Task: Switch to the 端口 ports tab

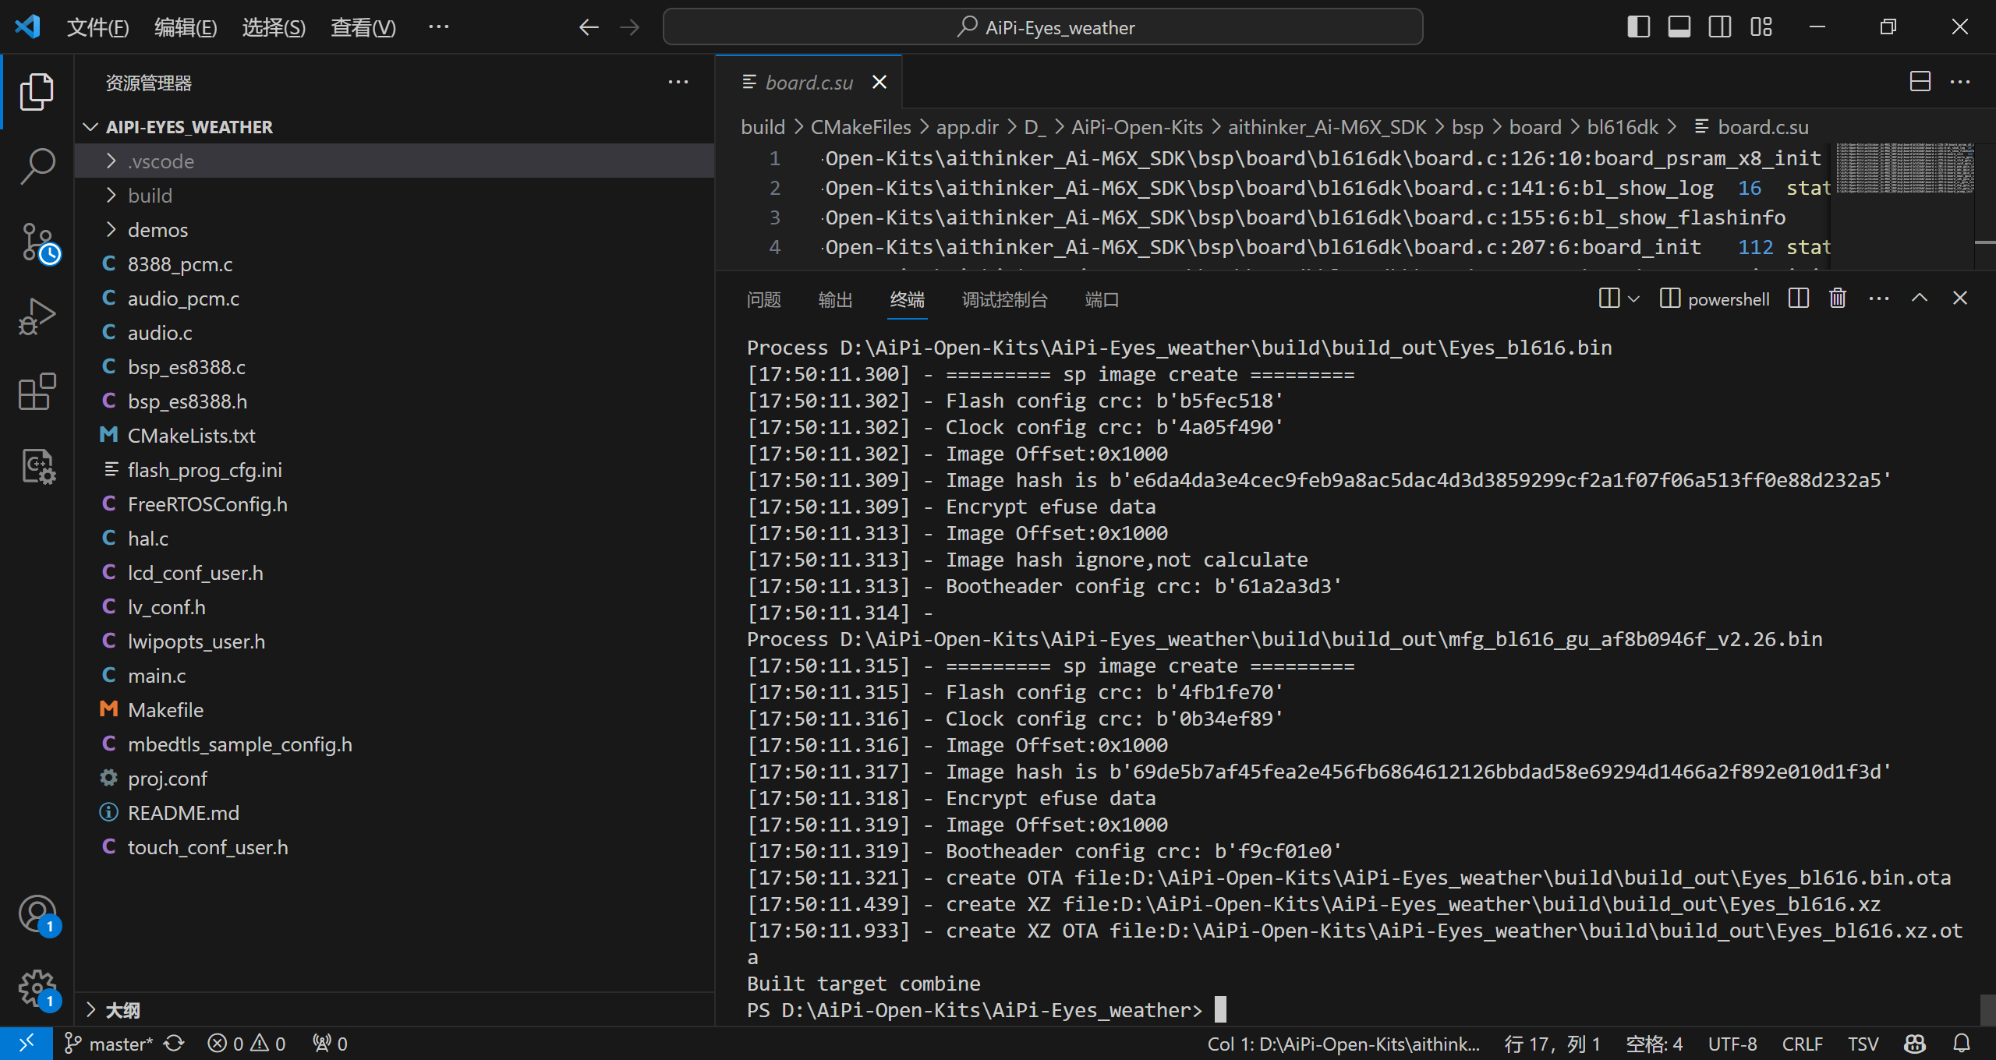Action: [1102, 300]
